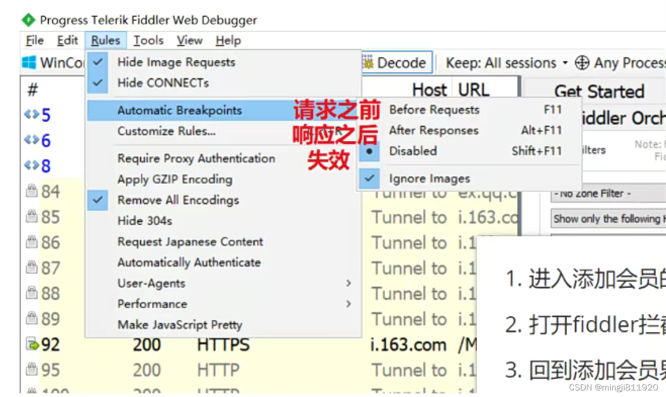666x397 pixels.
Task: Click the lock icon of session 88
Action: coord(32,293)
